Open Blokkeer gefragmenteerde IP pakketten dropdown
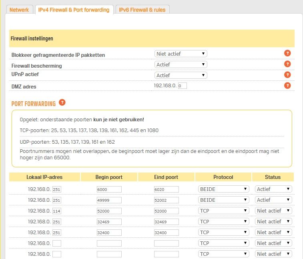Viewport: 303px width, 259px height. (181, 54)
